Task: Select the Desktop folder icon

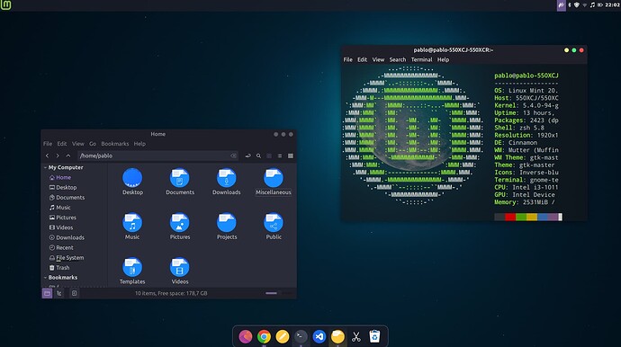Action: click(x=132, y=177)
